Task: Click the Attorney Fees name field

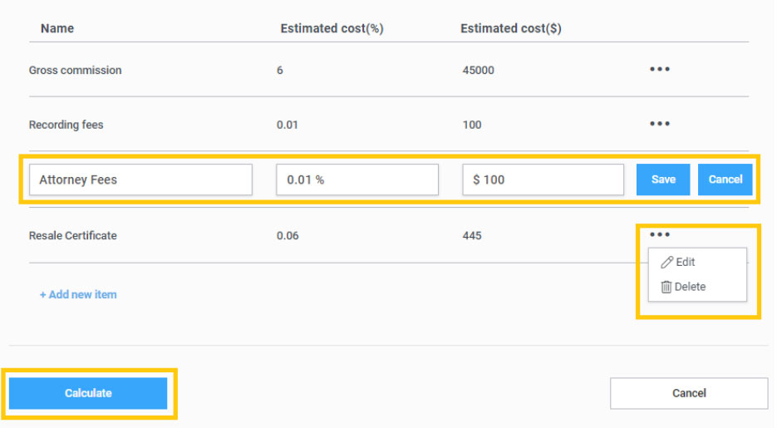Action: tap(140, 180)
